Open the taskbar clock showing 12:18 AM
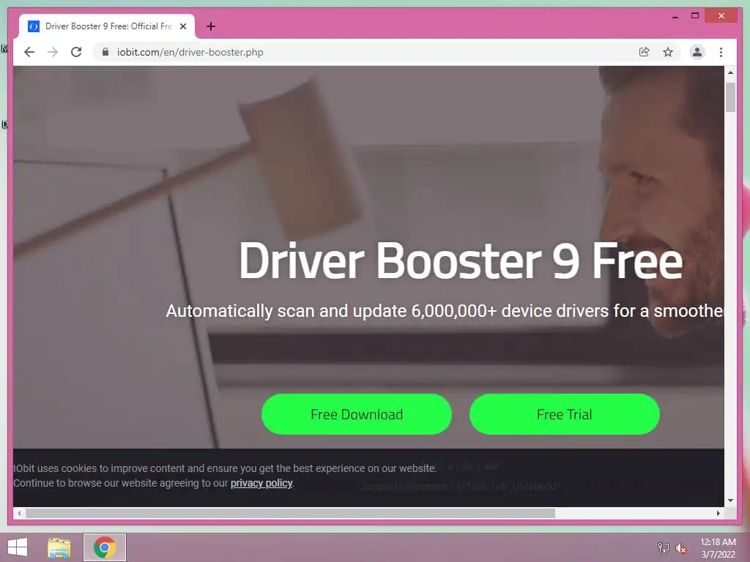This screenshot has width=750, height=562. coord(718,548)
